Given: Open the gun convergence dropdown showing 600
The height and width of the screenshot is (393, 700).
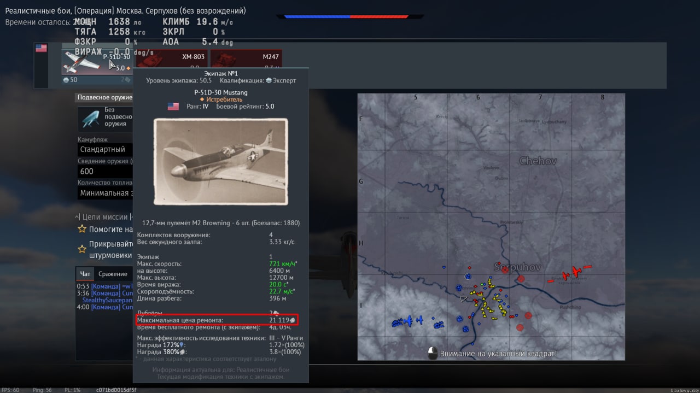Looking at the screenshot, I should 105,171.
